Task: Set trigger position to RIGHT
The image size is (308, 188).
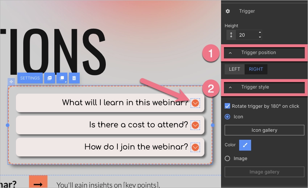Action: (x=256, y=69)
